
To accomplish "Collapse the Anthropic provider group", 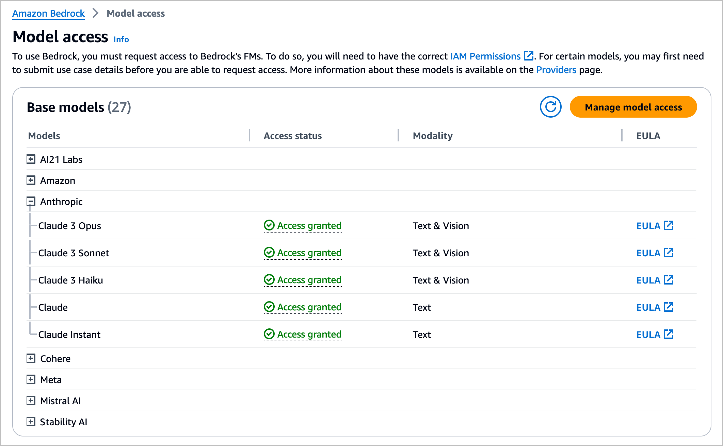I will coord(31,201).
